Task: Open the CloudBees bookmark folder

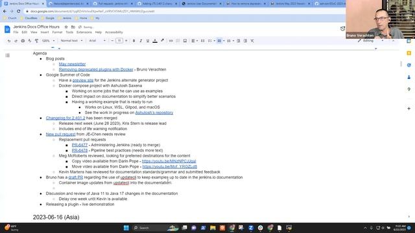Action: [29, 18]
